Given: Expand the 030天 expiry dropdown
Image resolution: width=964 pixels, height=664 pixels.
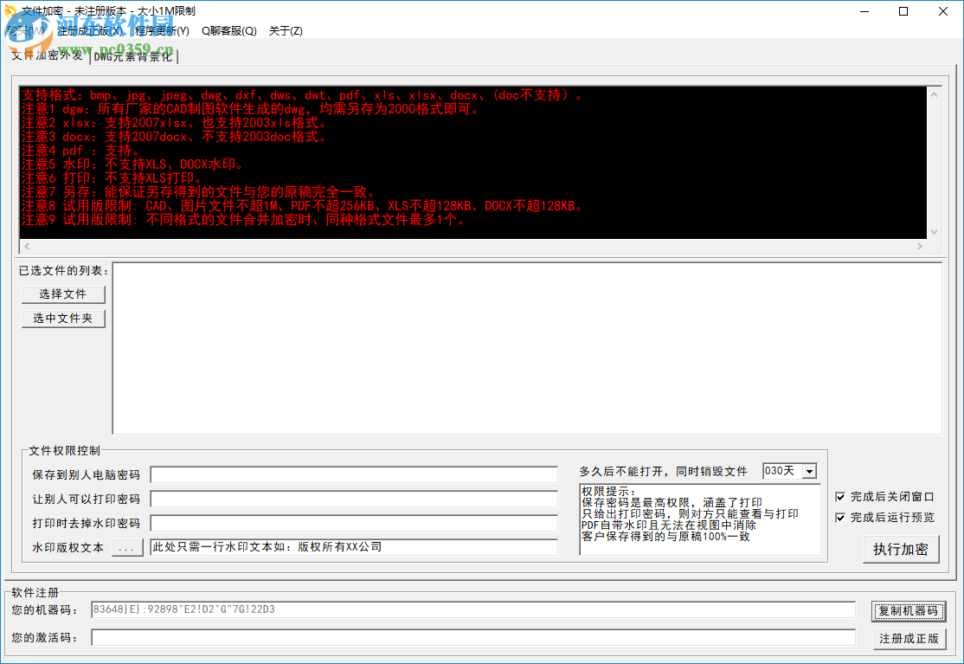Looking at the screenshot, I should [x=810, y=472].
